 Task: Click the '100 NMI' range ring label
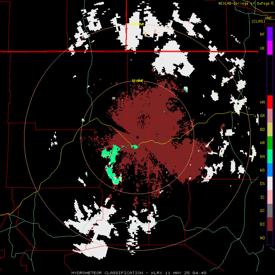point(137,24)
